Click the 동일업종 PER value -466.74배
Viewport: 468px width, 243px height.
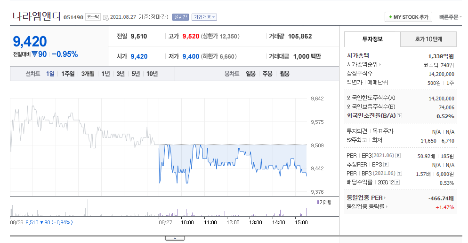tap(441, 198)
